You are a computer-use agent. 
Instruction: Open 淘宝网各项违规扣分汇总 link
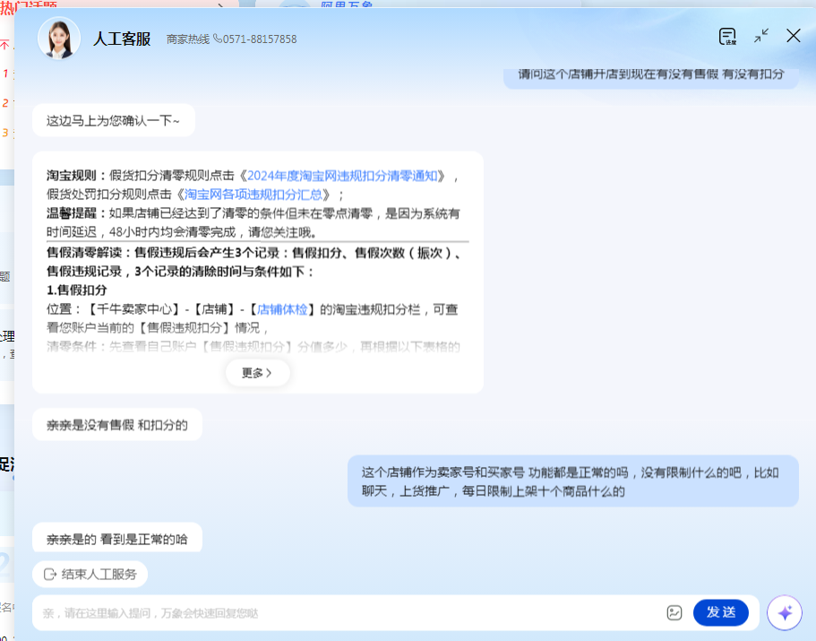coord(253,195)
